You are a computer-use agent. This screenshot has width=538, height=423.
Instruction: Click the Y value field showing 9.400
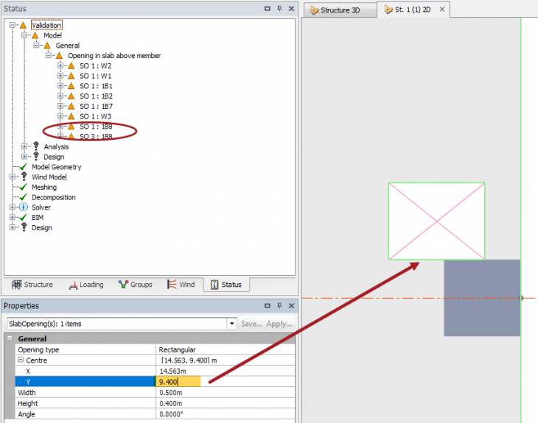(x=178, y=382)
